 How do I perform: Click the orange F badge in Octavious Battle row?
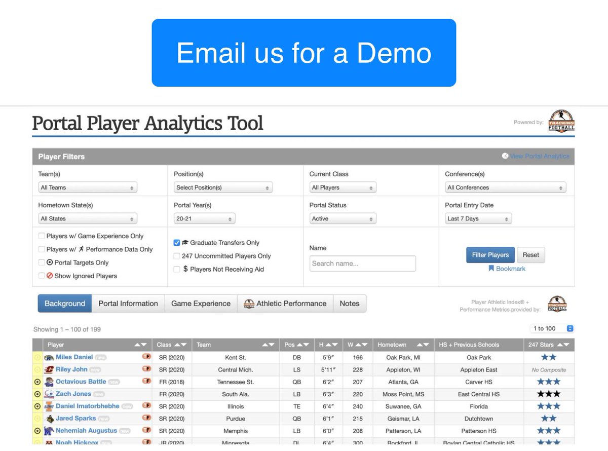coord(147,381)
